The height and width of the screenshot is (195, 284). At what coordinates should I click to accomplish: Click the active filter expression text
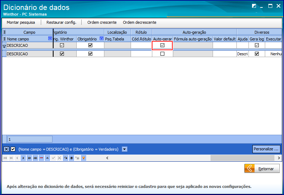point(69,149)
